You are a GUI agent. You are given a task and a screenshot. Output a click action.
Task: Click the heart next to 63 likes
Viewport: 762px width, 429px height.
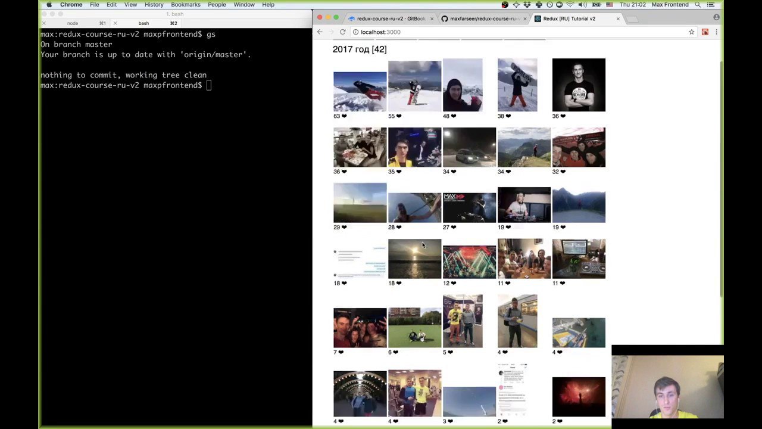coord(344,116)
